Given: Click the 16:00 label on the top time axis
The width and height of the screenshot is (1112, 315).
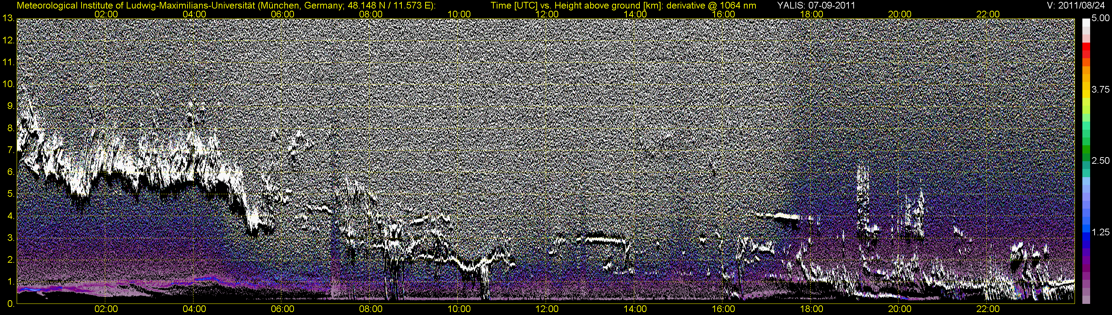Looking at the screenshot, I should tap(724, 14).
